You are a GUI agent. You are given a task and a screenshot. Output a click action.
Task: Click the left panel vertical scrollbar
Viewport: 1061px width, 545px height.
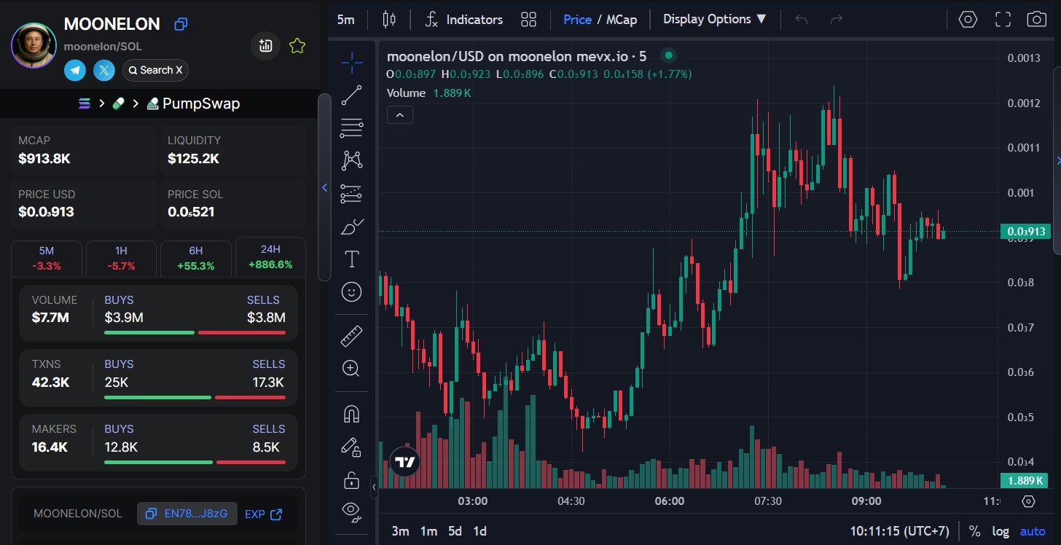pos(324,187)
